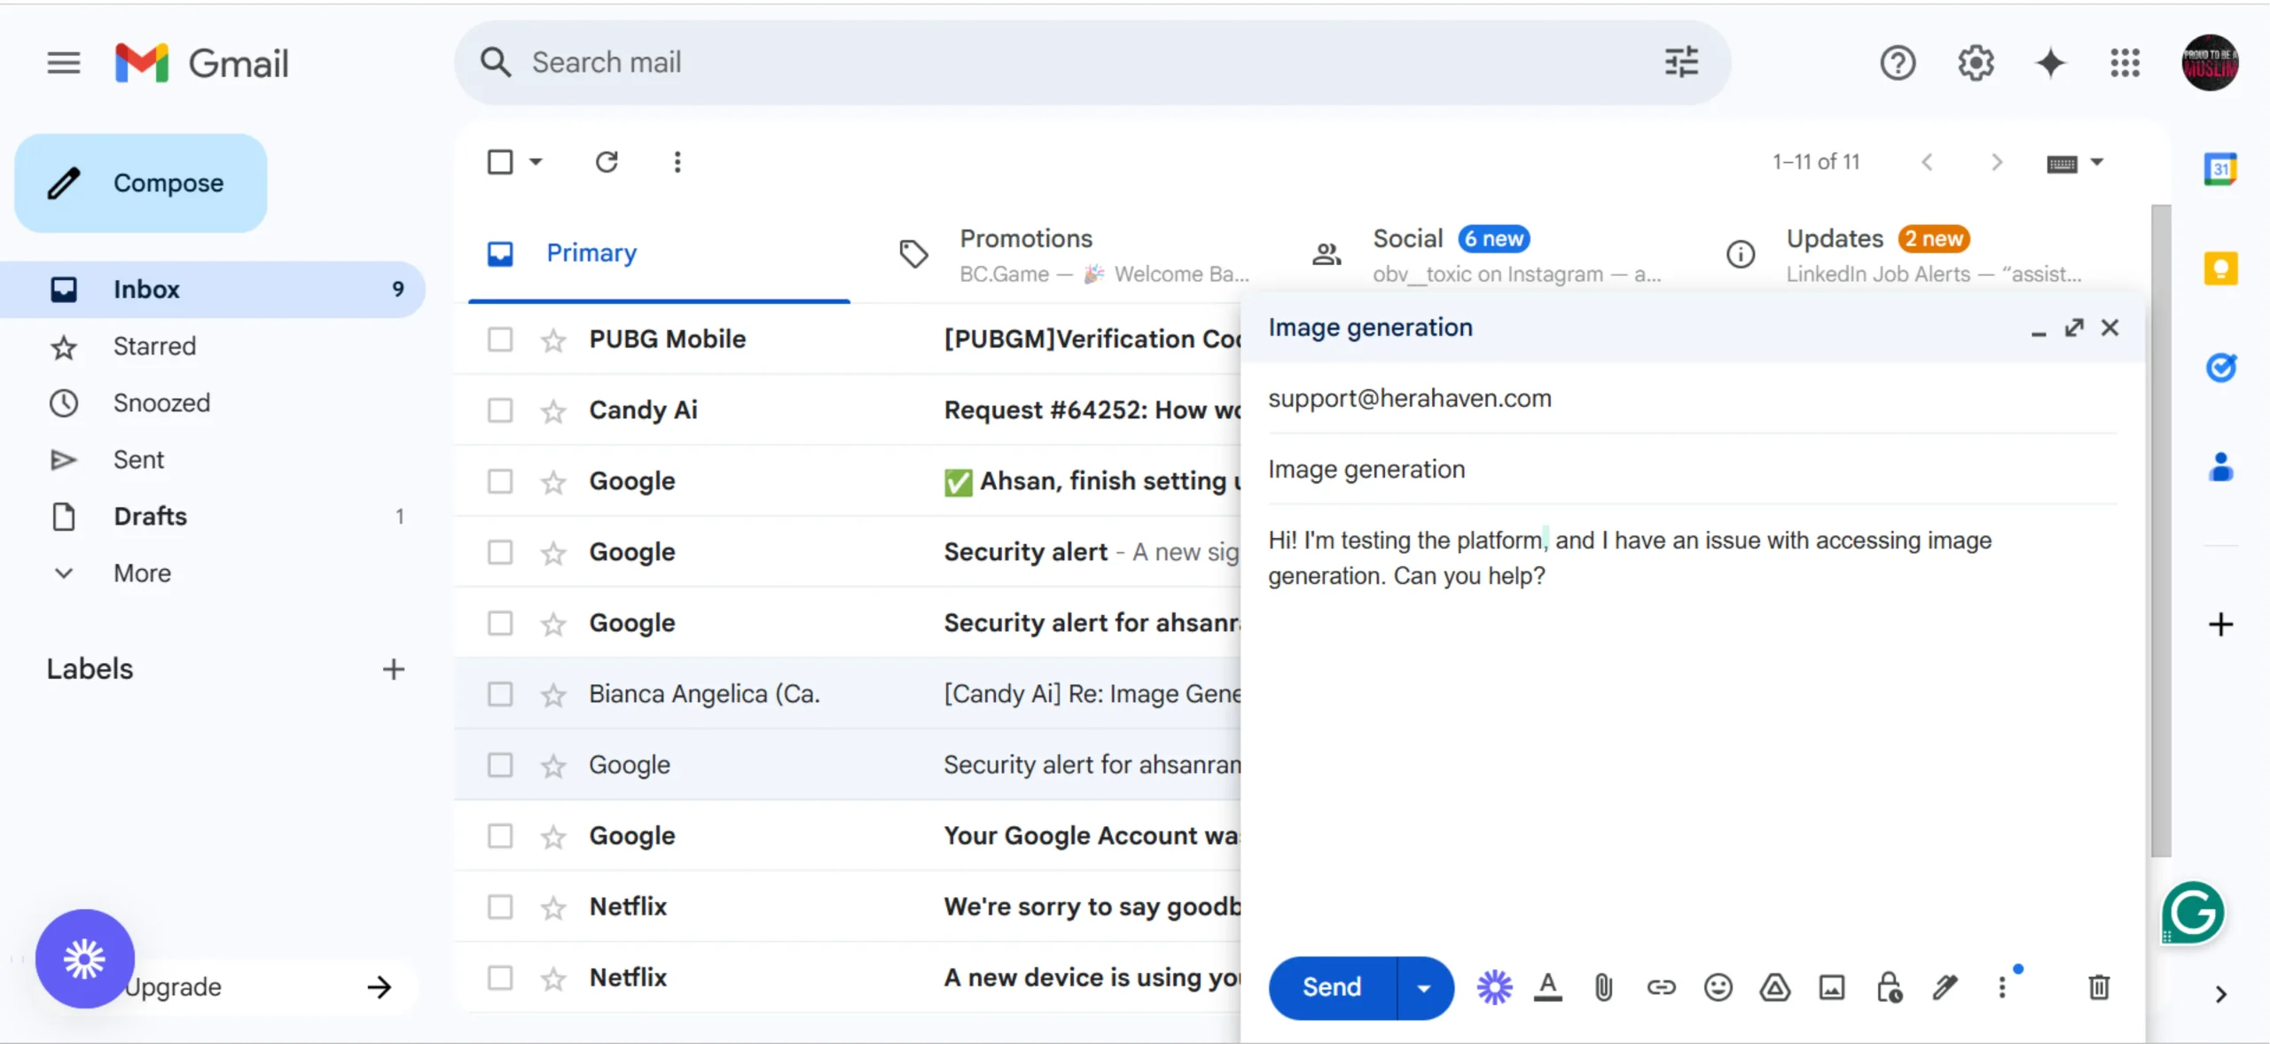Open the account profile avatar
Image resolution: width=2270 pixels, height=1044 pixels.
tap(2210, 63)
